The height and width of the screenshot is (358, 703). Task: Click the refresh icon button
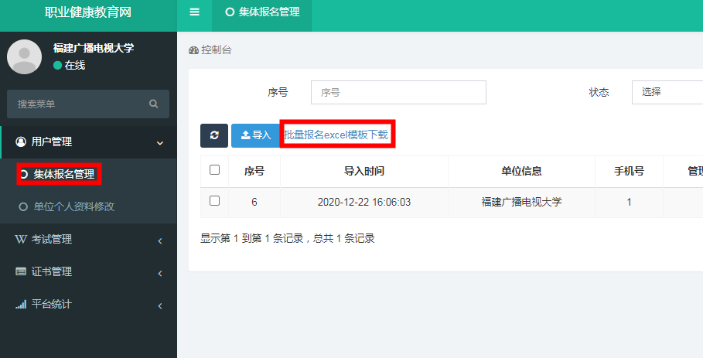pos(214,135)
